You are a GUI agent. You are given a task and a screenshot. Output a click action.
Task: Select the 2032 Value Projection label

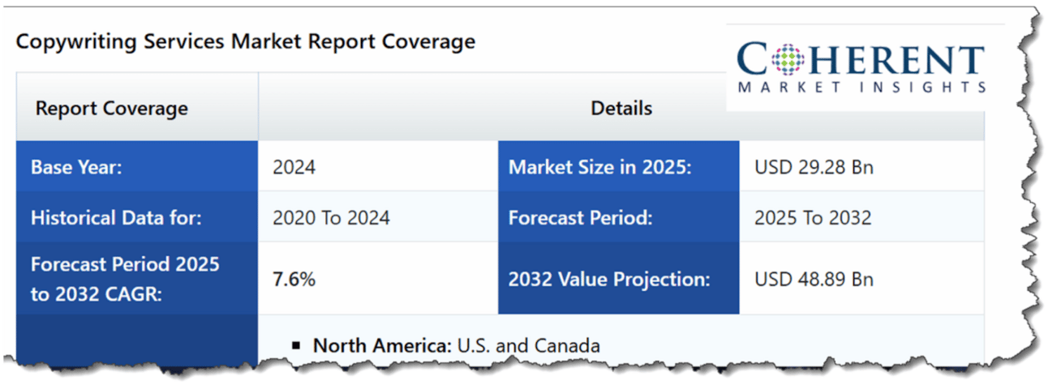point(619,279)
